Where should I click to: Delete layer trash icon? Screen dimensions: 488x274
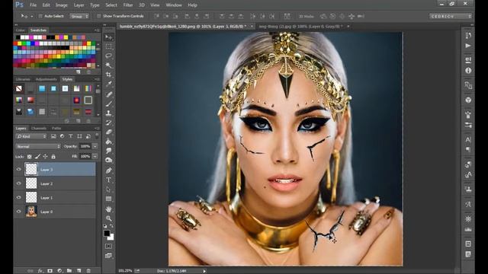tap(88, 271)
